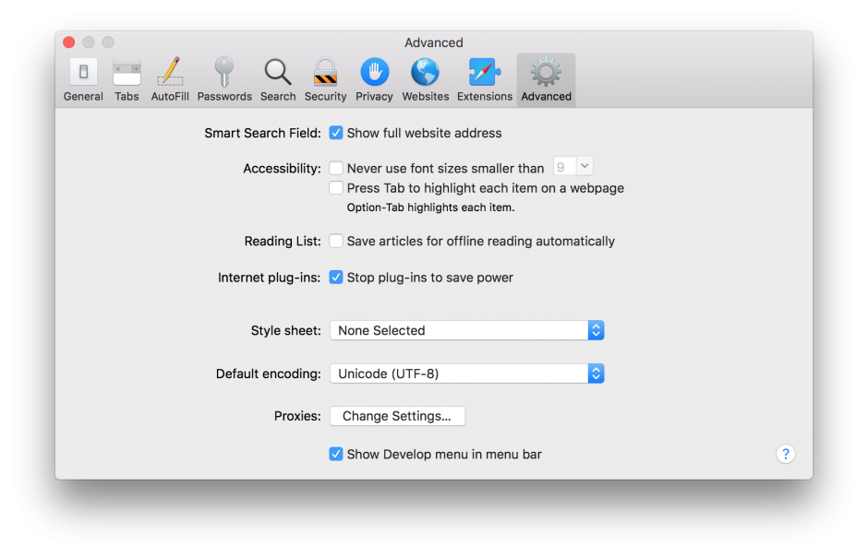This screenshot has height=558, width=868.
Task: Uncheck Show full website address
Action: [x=336, y=133]
